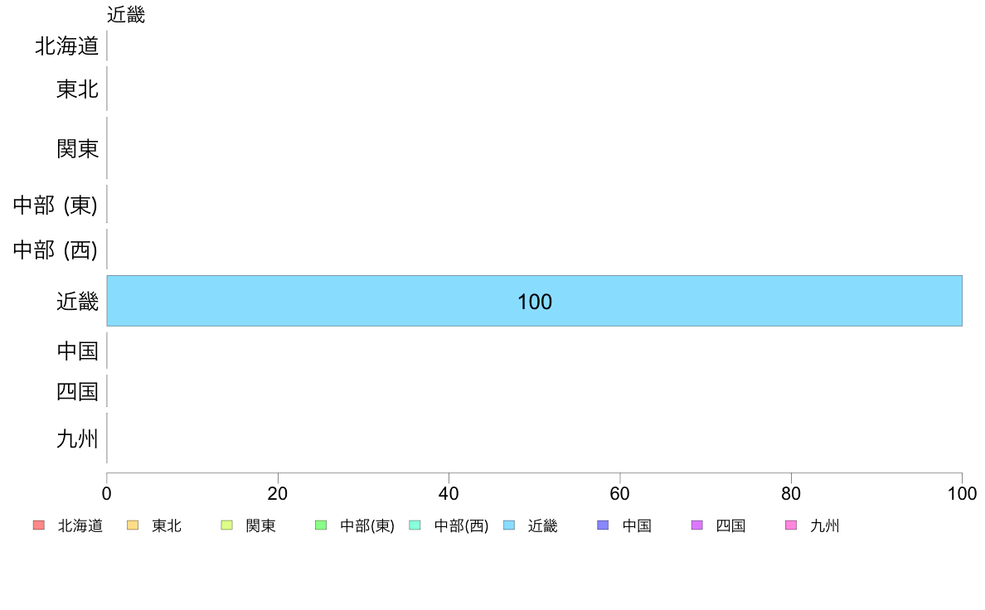Click the 中国 blue legend swatch

coord(603,525)
